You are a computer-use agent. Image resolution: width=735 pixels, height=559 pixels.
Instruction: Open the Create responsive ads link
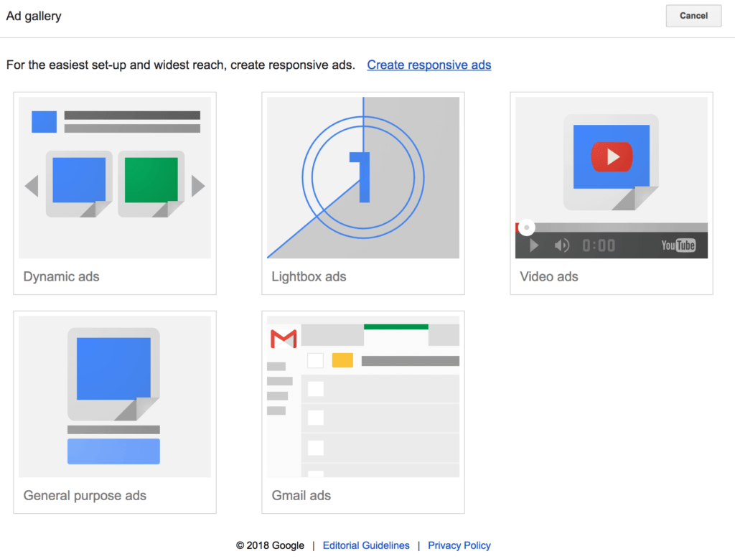[x=429, y=65]
